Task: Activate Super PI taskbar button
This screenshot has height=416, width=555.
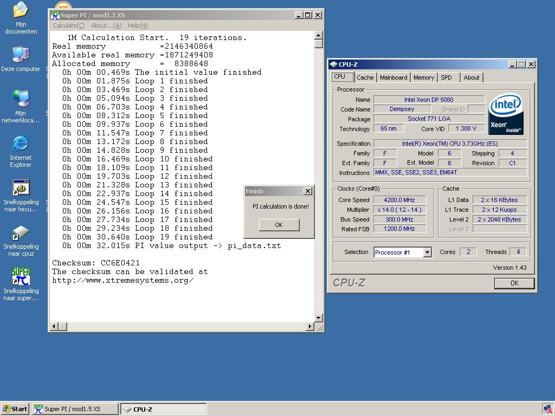Action: pyautogui.click(x=75, y=409)
